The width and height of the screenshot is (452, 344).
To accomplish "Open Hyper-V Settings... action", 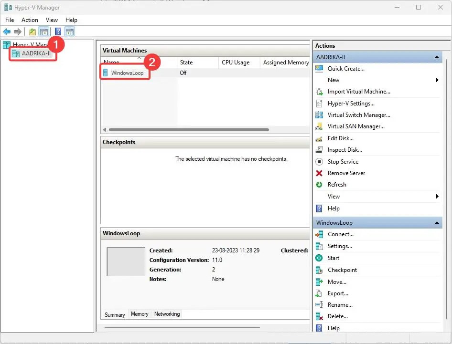I will (x=351, y=104).
